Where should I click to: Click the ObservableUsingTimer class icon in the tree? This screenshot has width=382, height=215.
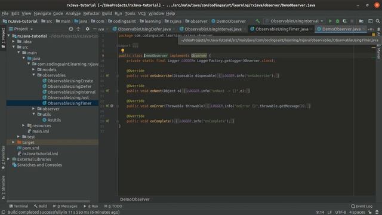click(44, 103)
